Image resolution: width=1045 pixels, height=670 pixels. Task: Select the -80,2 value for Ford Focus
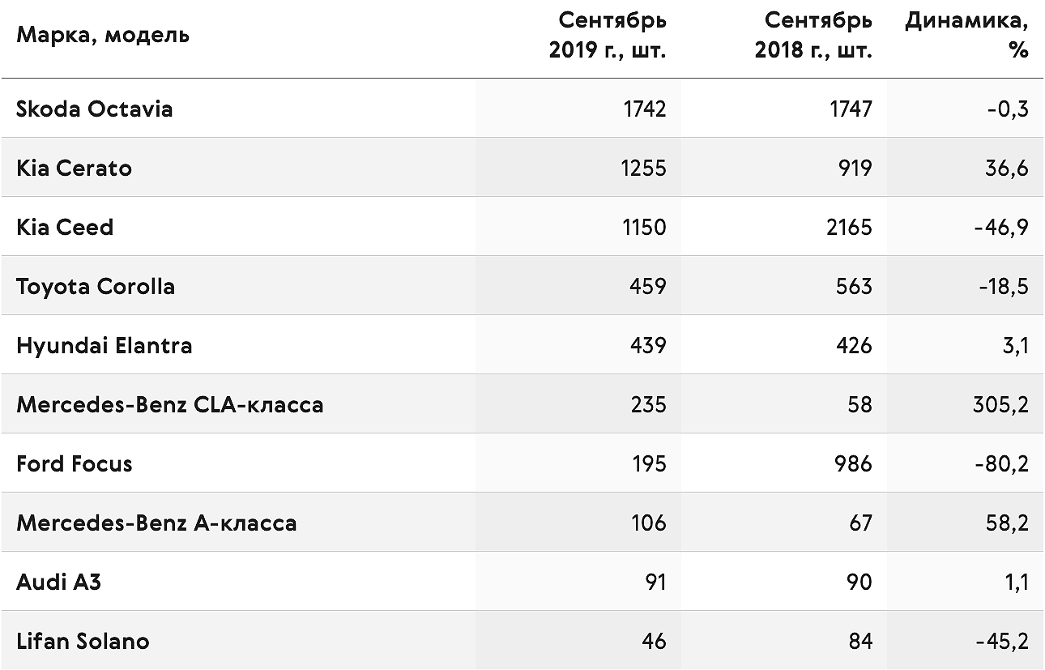coord(1001,463)
